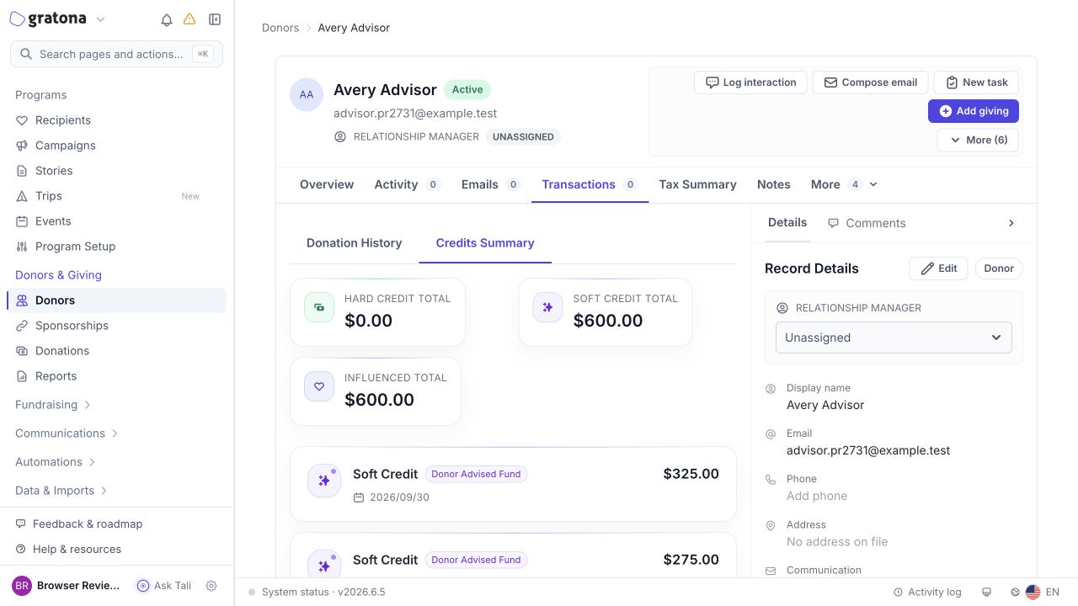
Task: Select the US flag language icon
Action: 1033,593
